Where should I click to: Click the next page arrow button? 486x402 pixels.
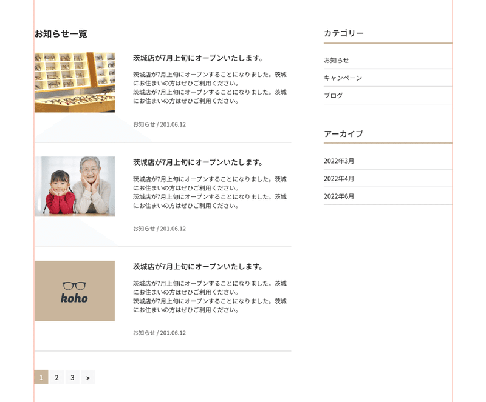(x=88, y=377)
